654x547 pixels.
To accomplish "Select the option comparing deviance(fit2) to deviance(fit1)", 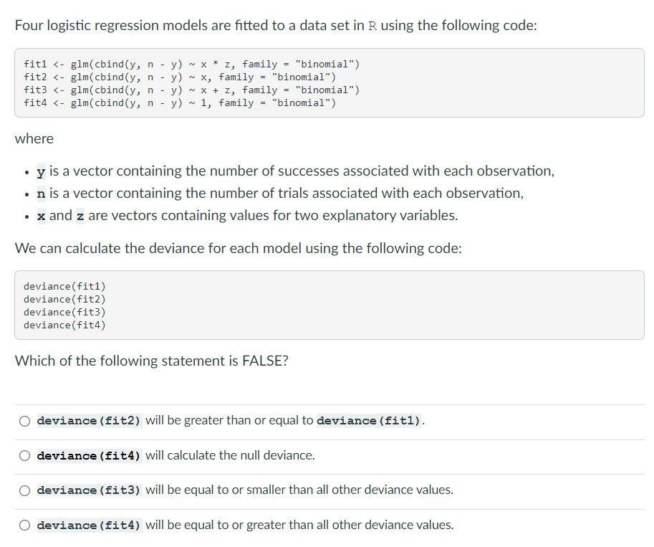I will [x=24, y=421].
